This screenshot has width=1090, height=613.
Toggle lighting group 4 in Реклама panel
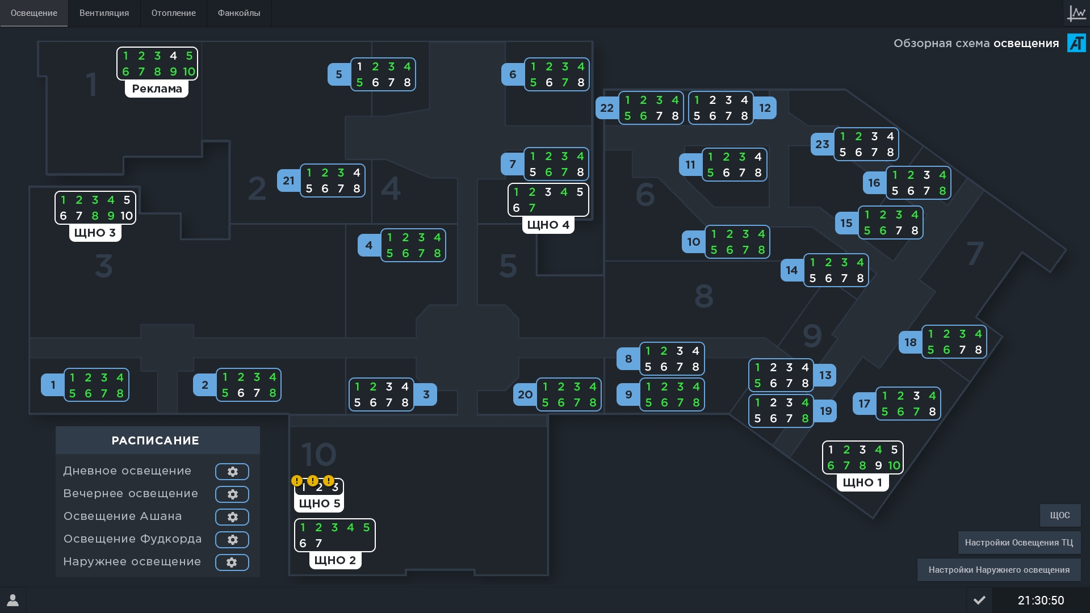click(x=173, y=56)
